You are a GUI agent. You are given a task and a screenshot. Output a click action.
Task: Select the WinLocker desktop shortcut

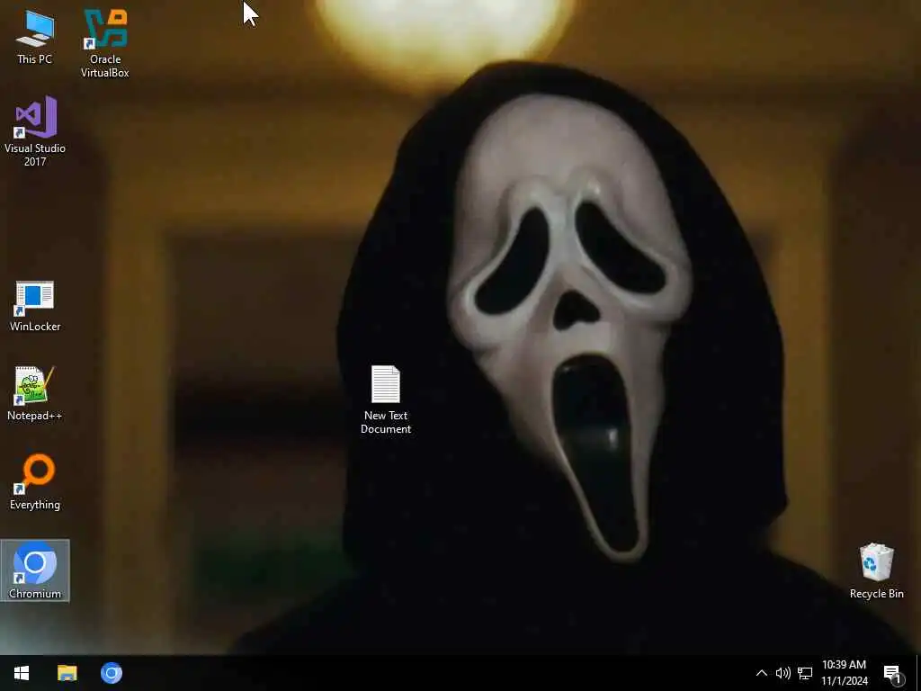[x=35, y=306]
